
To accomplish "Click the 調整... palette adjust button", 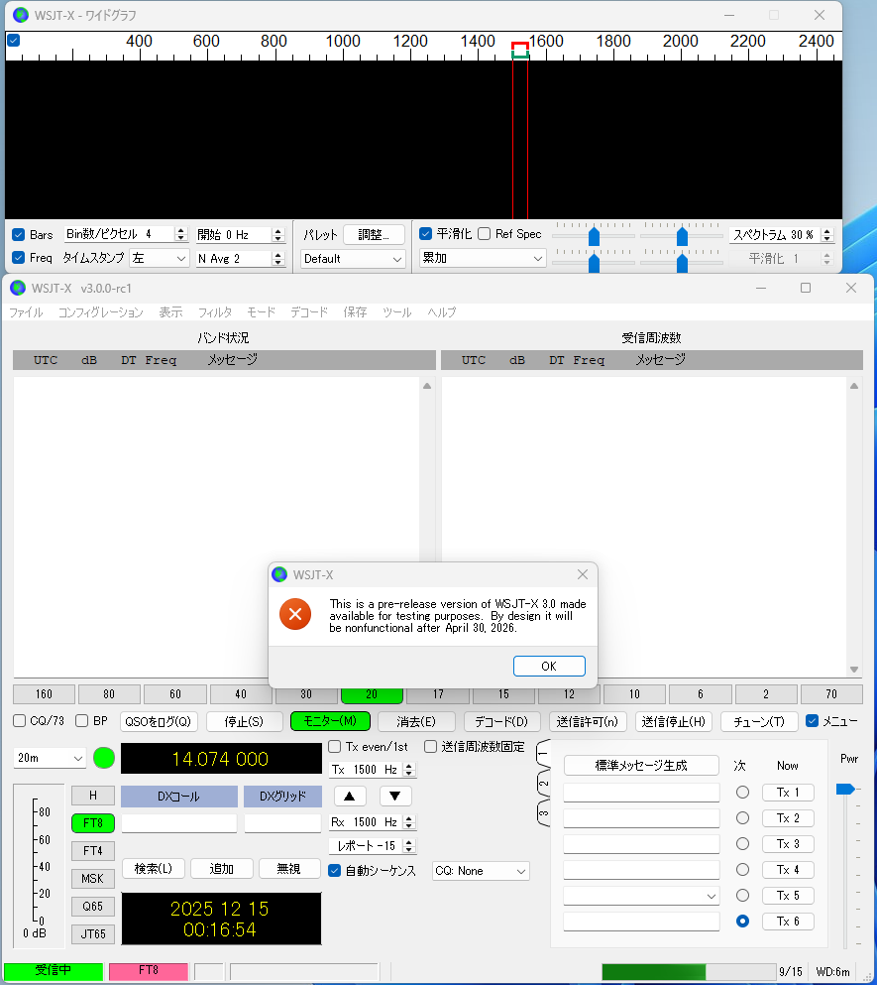I will point(374,234).
